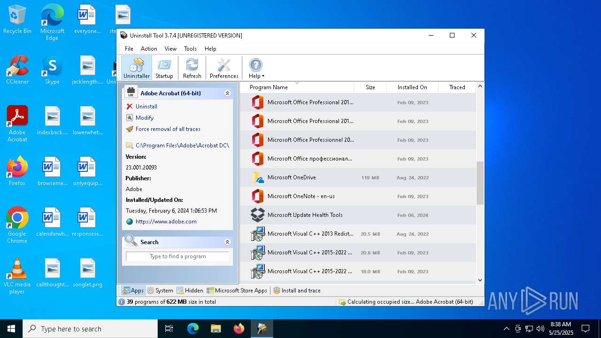Viewport: 601px width, 338px height.
Task: Click Uninstall for Adobe Acrobat
Action: (146, 107)
